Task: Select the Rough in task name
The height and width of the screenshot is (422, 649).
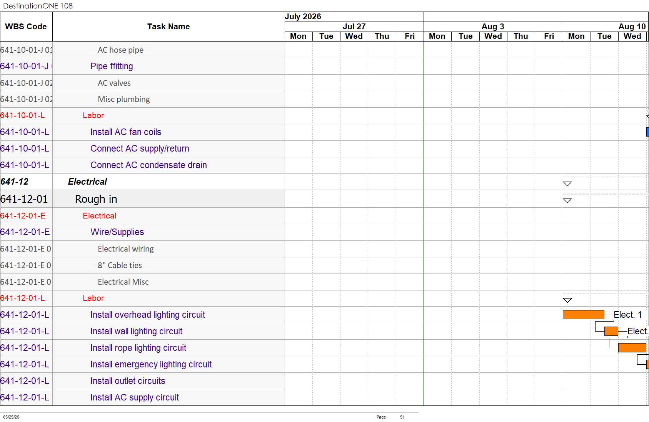Action: [96, 199]
